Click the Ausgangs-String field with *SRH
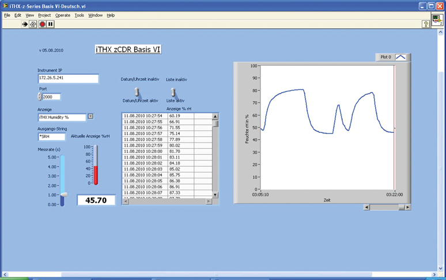 pos(51,137)
